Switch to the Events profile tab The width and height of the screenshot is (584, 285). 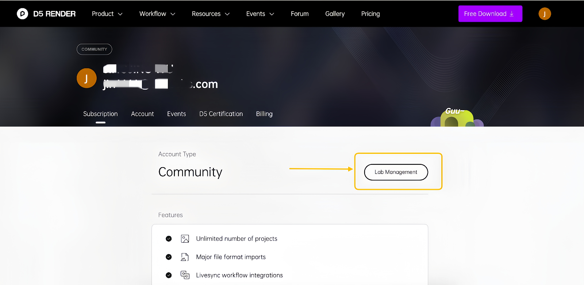click(177, 114)
